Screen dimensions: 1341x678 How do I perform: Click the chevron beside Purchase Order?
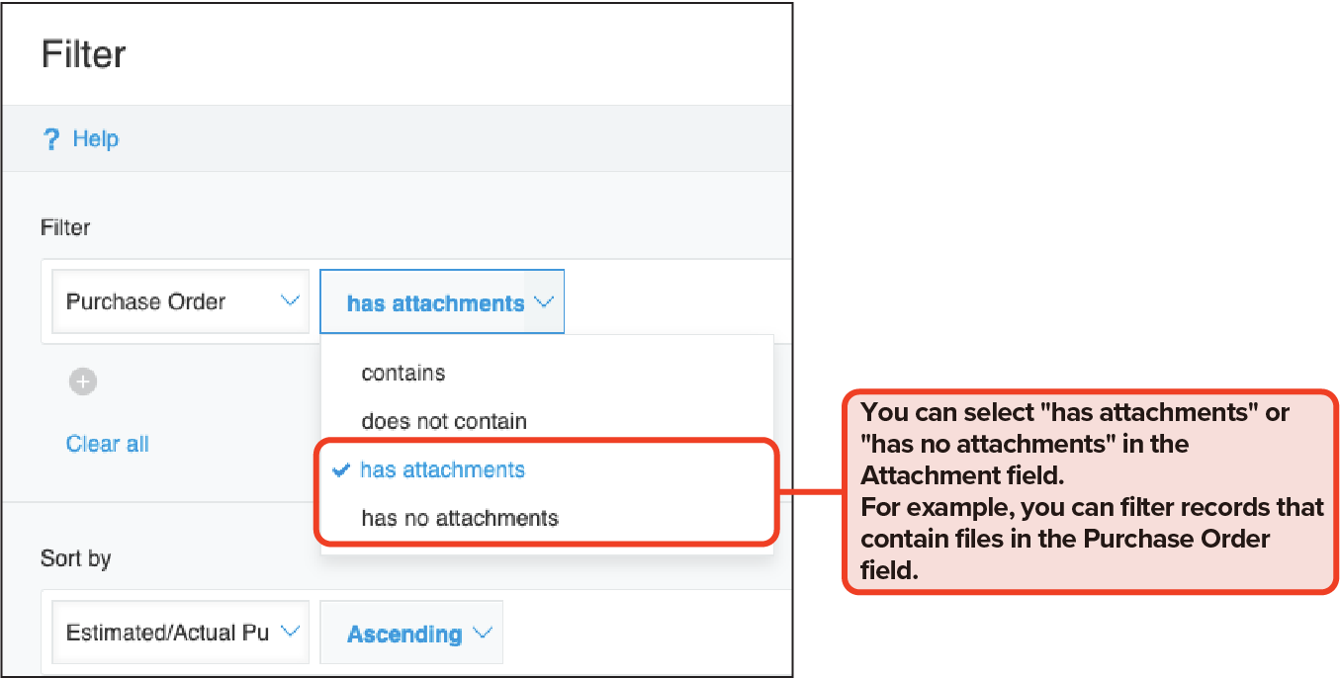(290, 300)
